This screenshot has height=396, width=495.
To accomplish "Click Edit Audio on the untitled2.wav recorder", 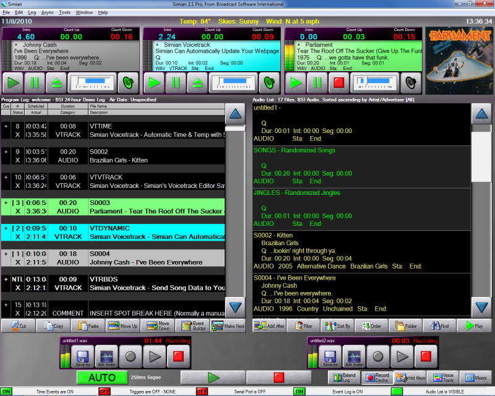I will point(353,357).
